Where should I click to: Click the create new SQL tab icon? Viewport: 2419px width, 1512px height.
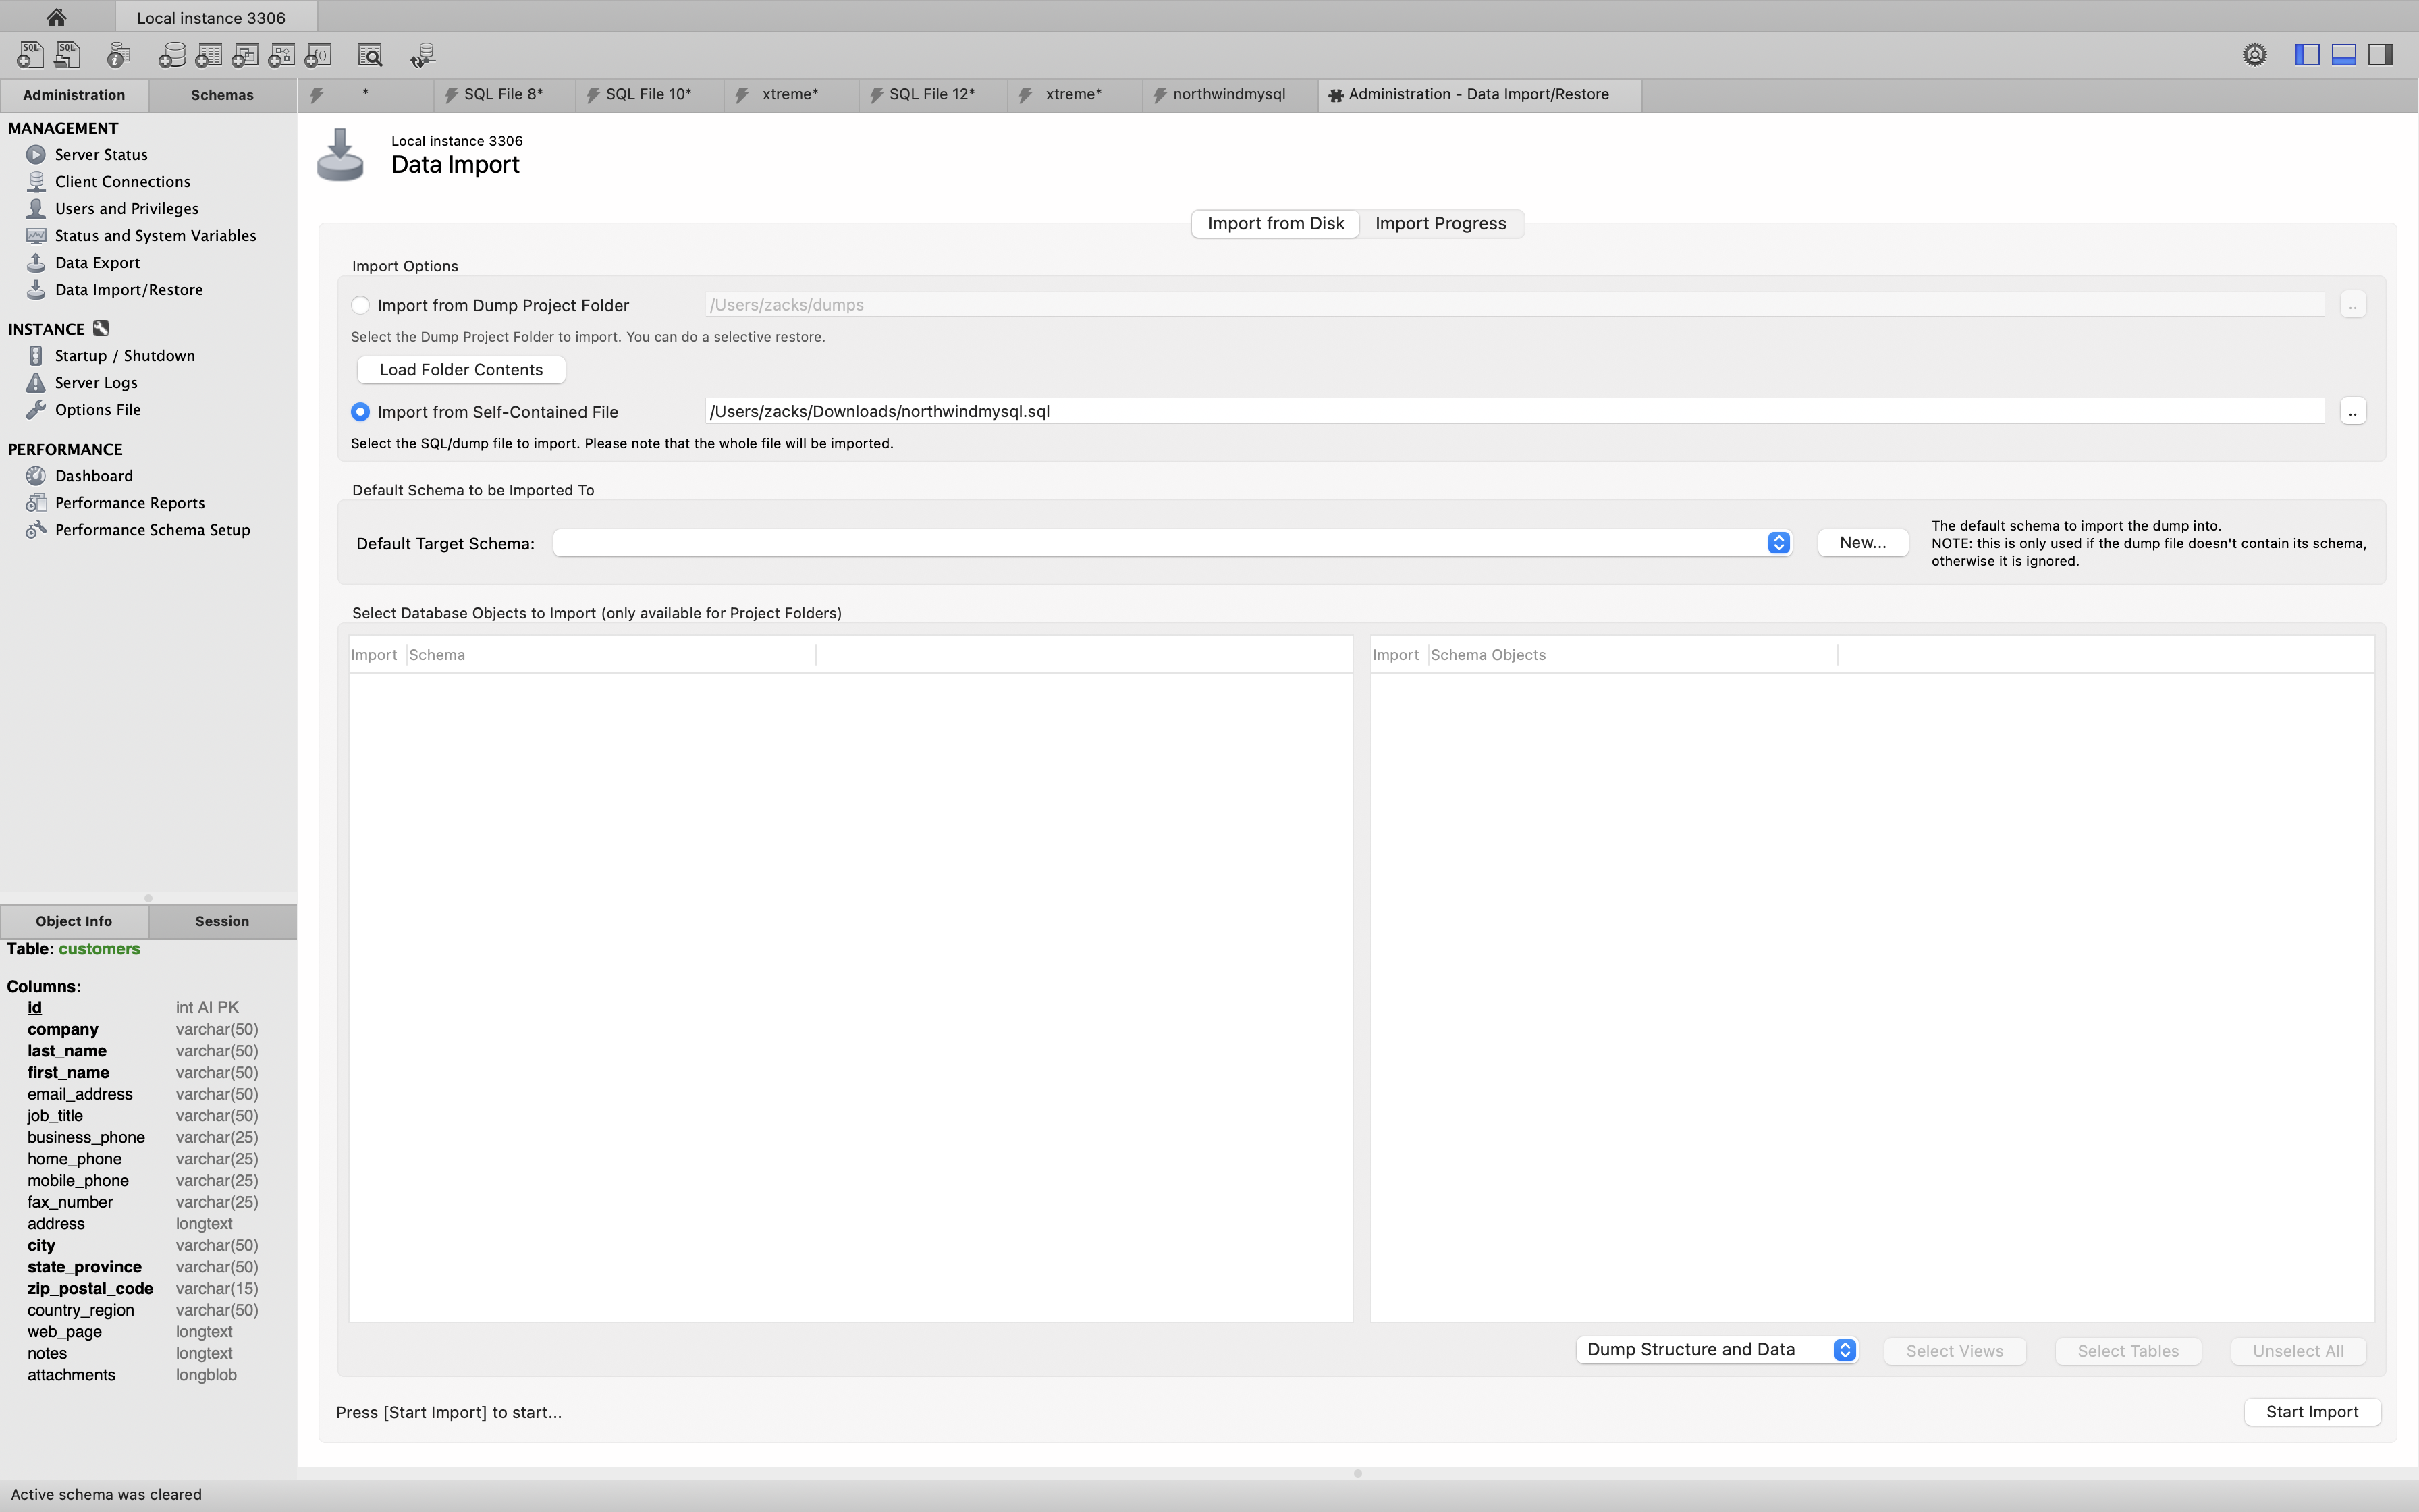tap(30, 55)
